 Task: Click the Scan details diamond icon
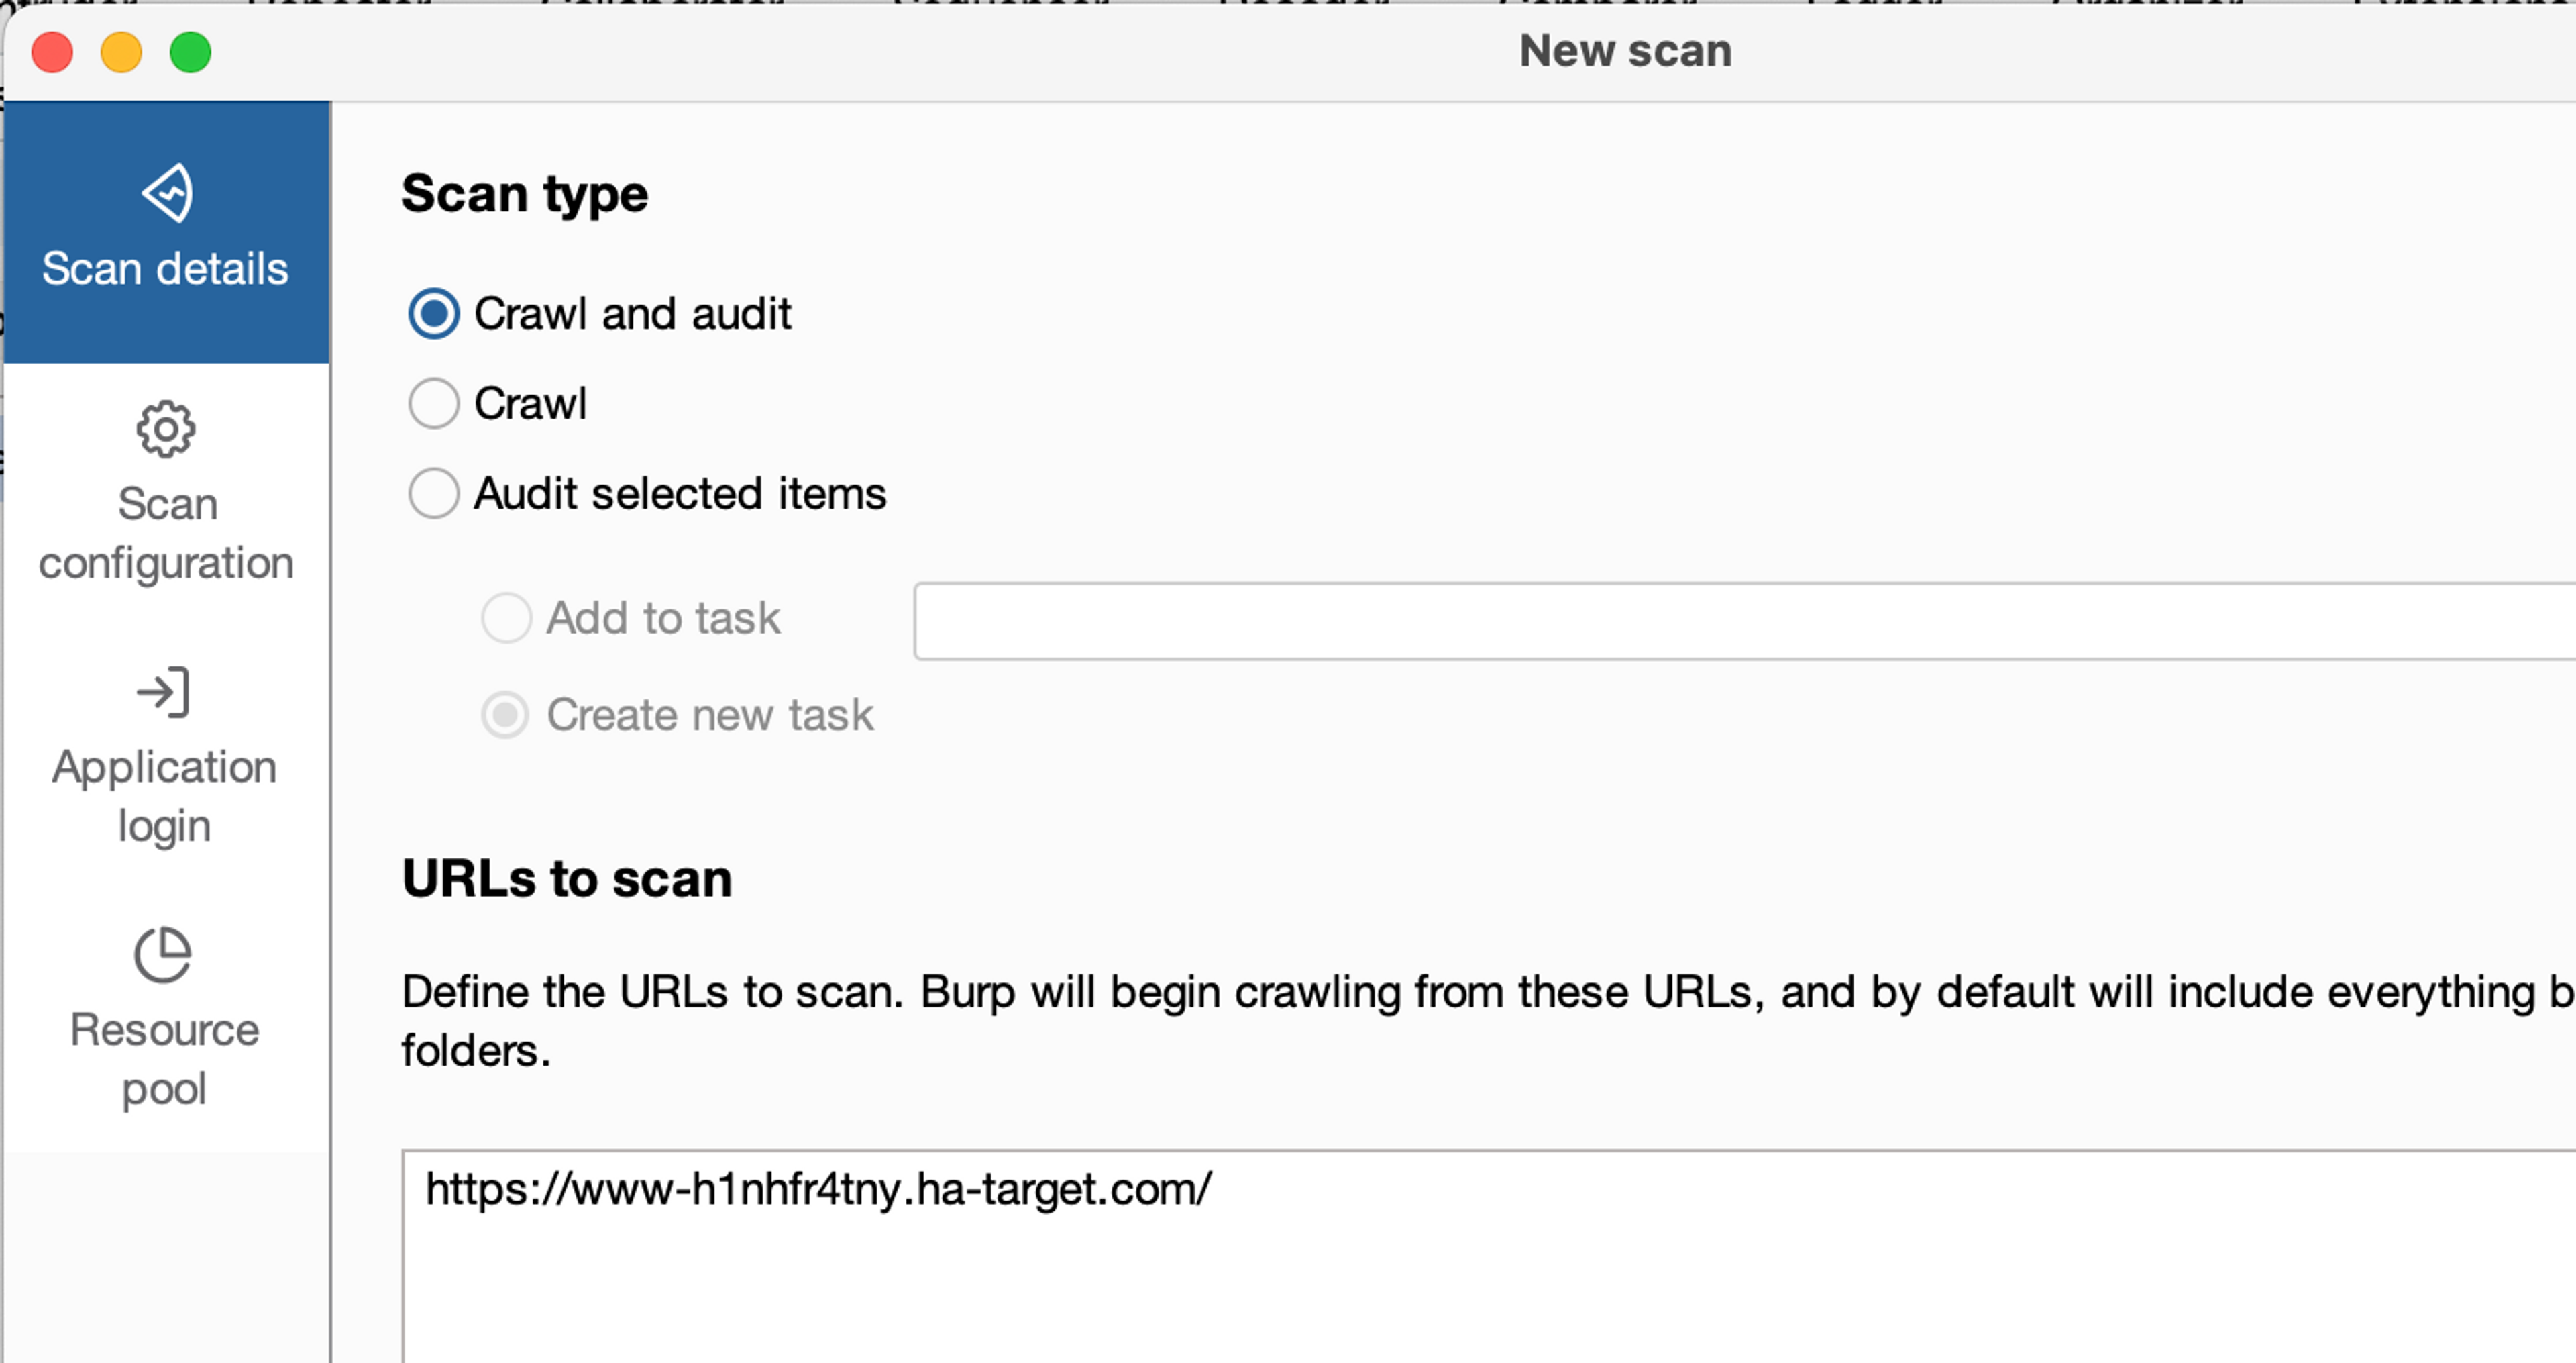click(x=167, y=192)
